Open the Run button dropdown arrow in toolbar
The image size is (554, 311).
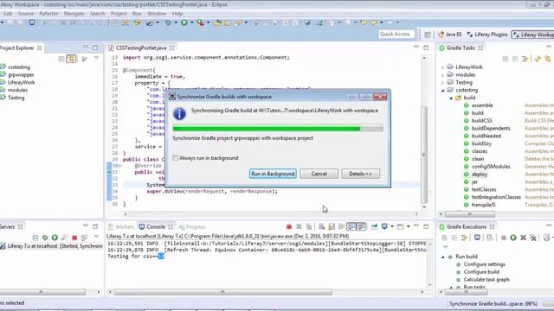(x=192, y=22)
